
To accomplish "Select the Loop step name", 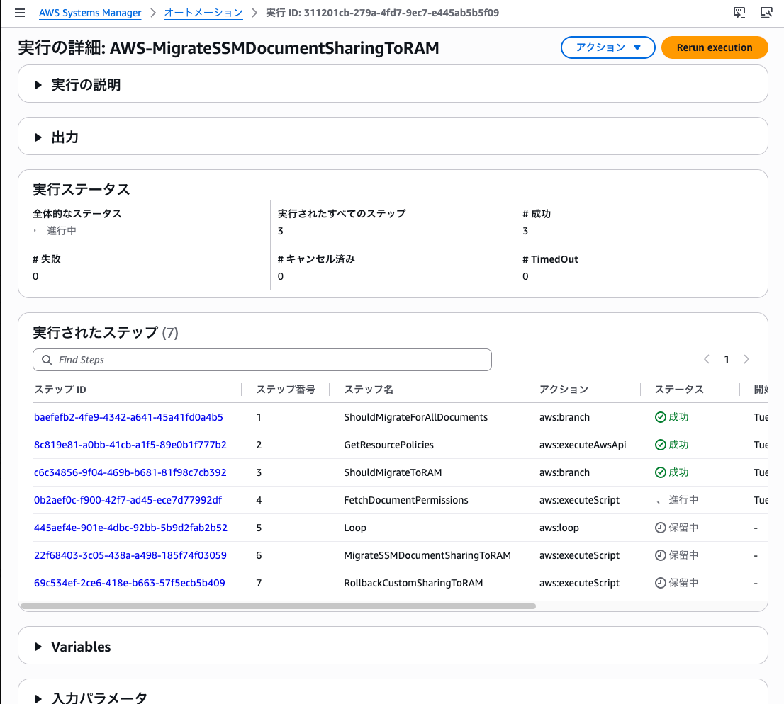I will point(355,528).
